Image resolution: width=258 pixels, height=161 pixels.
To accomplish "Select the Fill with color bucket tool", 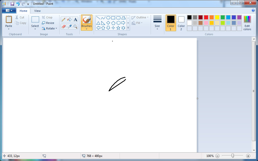I will [x=70, y=20].
